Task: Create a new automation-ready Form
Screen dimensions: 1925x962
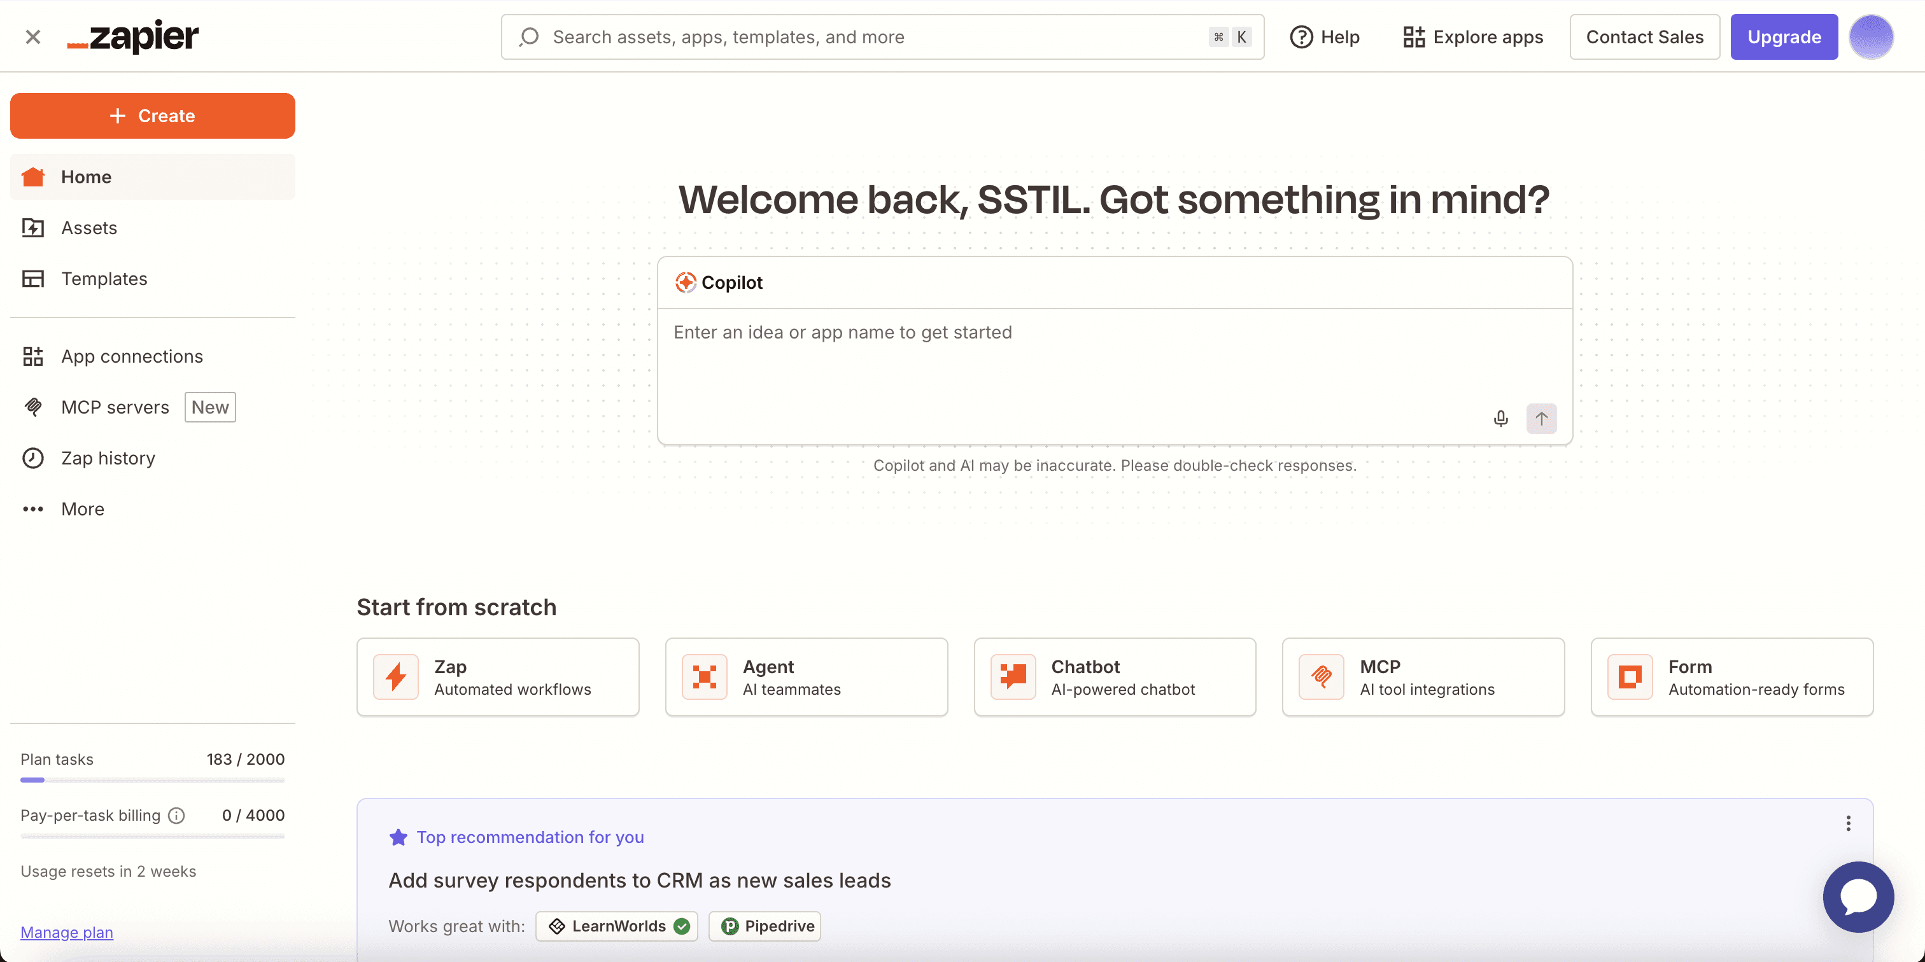Action: click(1732, 677)
